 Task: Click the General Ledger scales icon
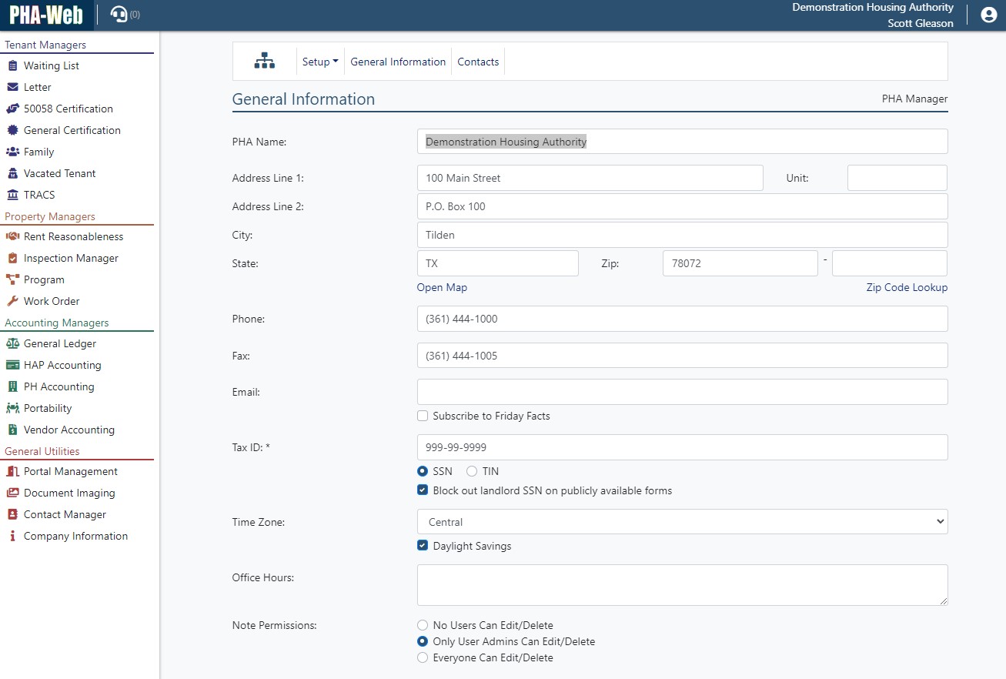point(12,344)
